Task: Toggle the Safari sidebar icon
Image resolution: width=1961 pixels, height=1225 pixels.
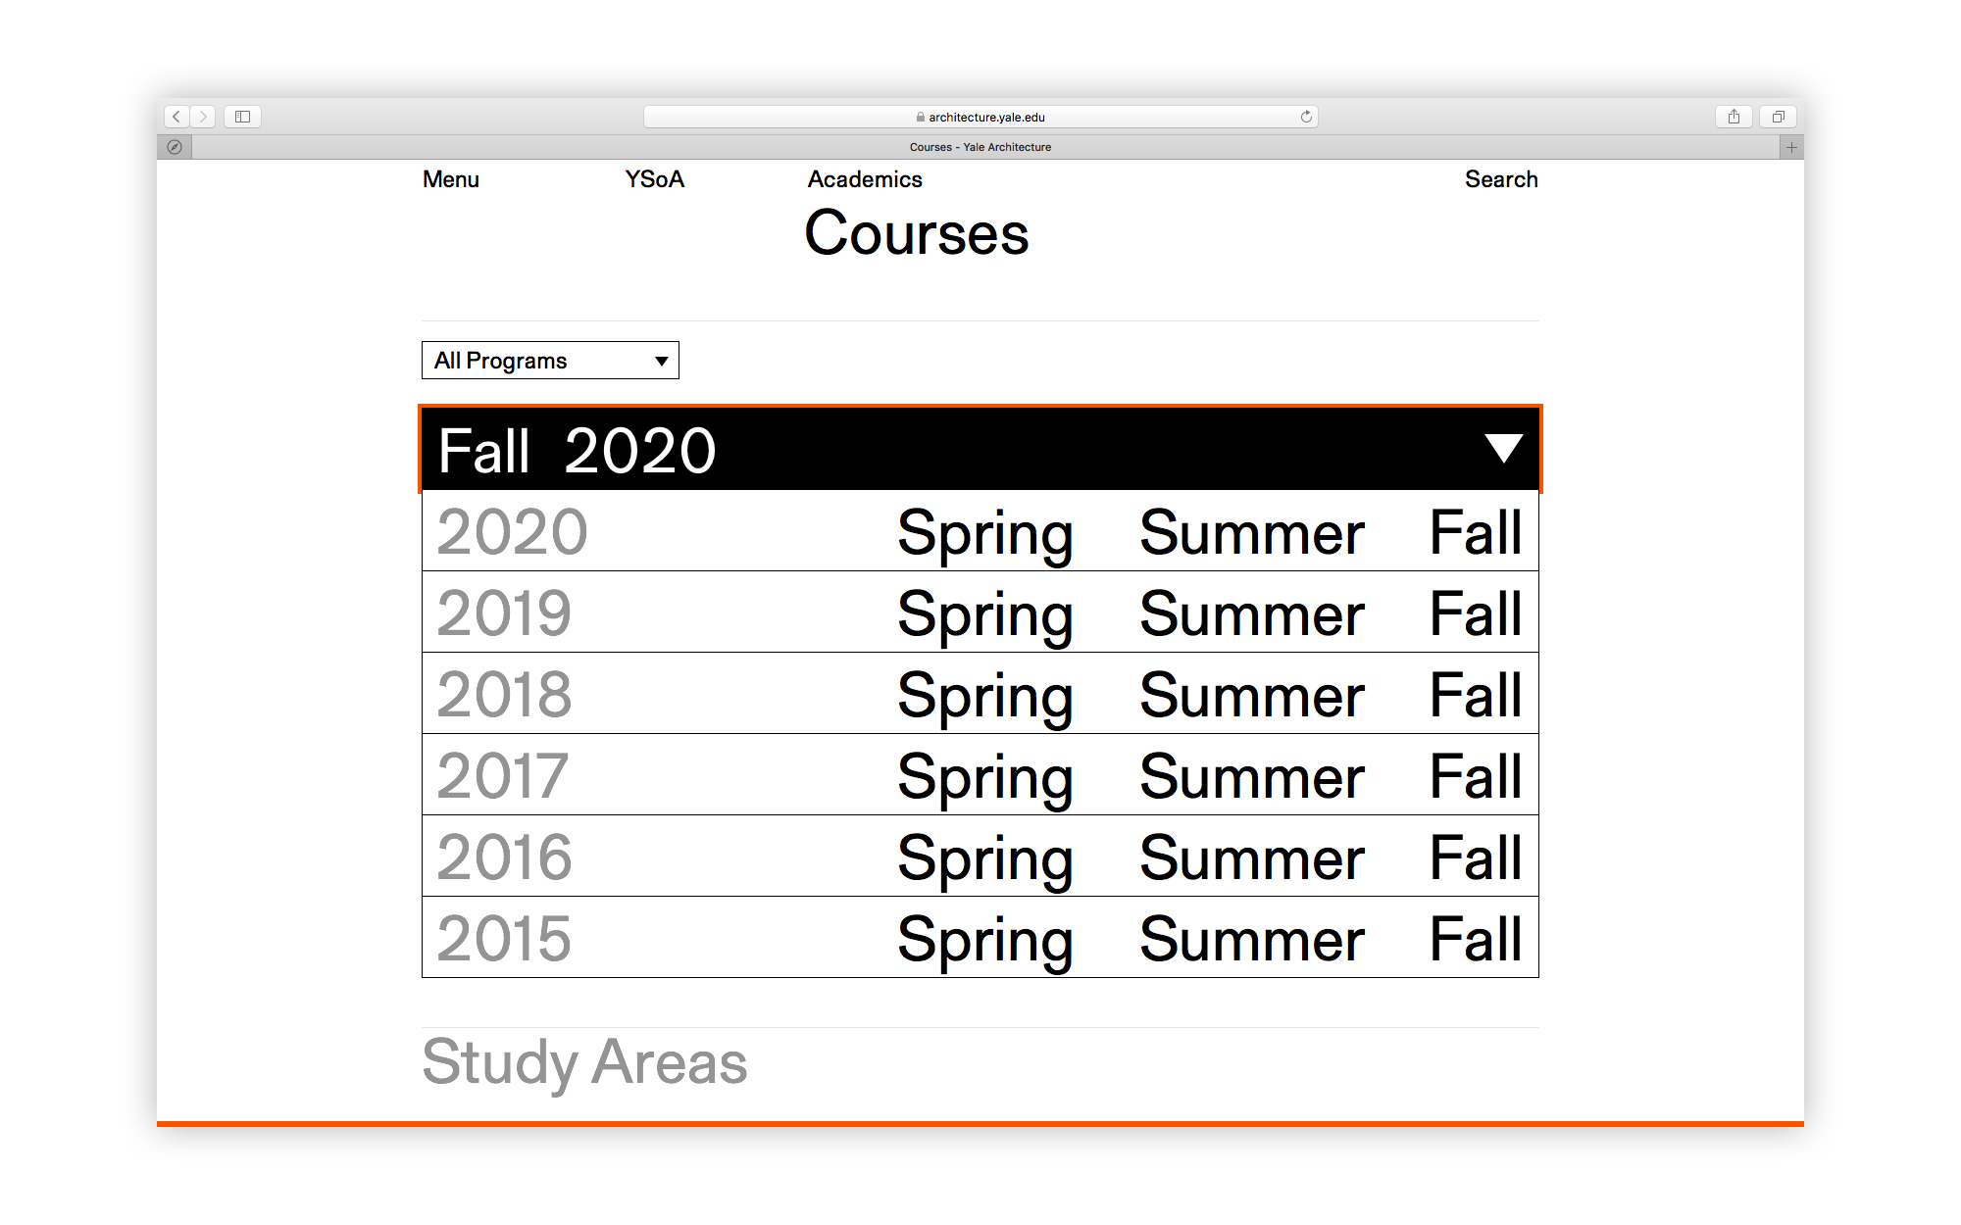Action: tap(242, 117)
